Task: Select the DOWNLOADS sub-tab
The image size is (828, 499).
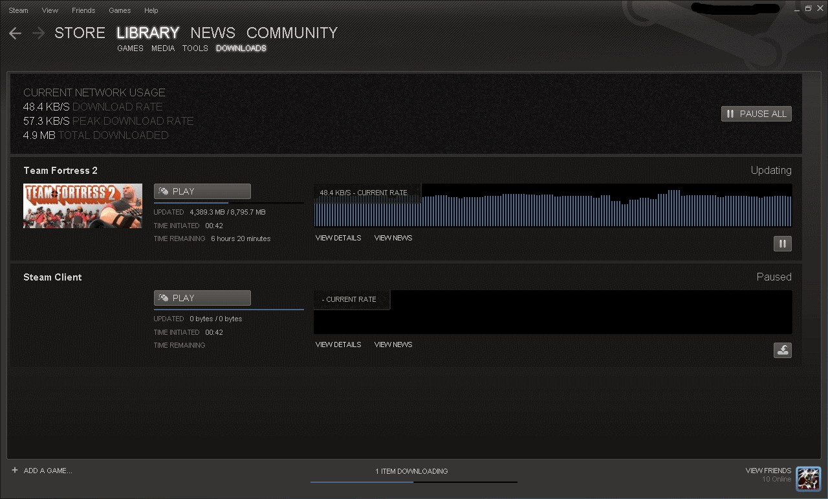Action: click(x=241, y=48)
